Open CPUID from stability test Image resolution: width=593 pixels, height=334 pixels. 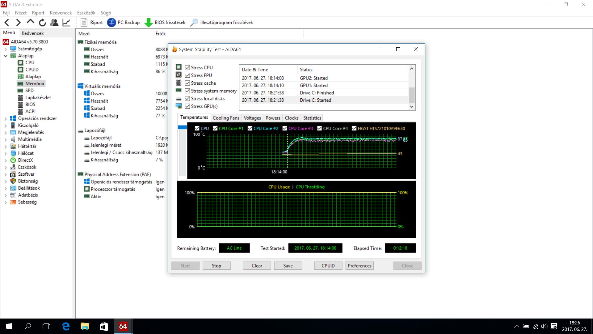[x=328, y=266]
